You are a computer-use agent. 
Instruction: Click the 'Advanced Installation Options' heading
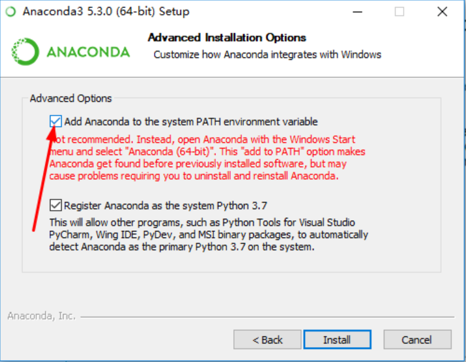click(226, 38)
